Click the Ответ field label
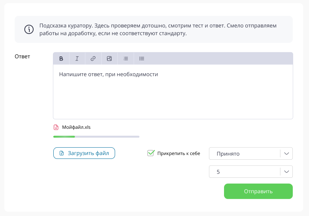Image resolution: width=309 pixels, height=216 pixels. click(22, 56)
